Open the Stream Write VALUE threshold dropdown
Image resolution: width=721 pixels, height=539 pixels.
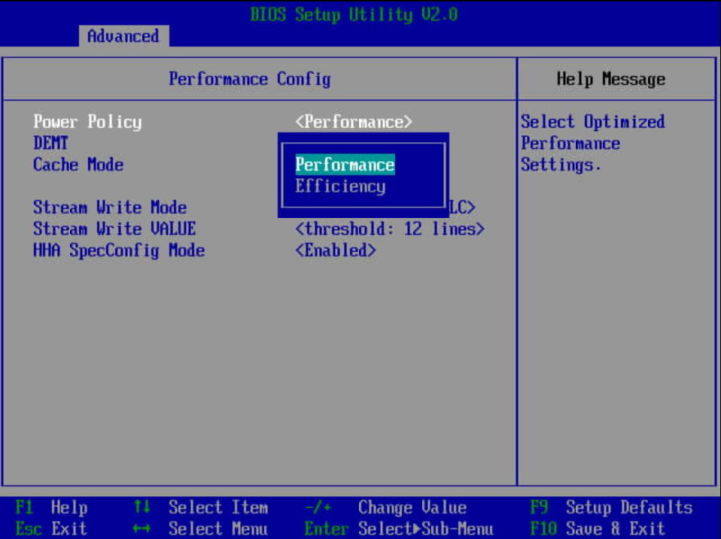(389, 229)
